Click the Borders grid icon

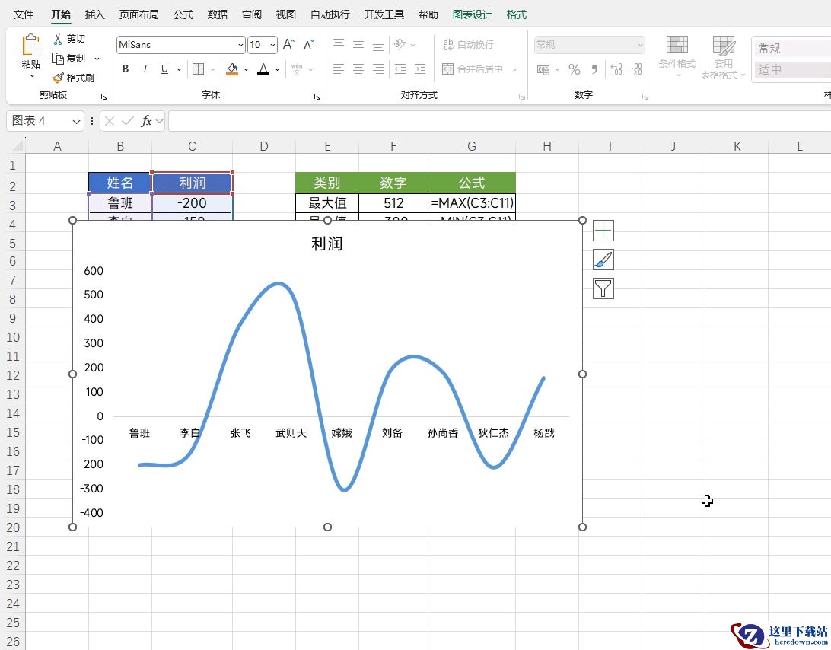[x=198, y=69]
